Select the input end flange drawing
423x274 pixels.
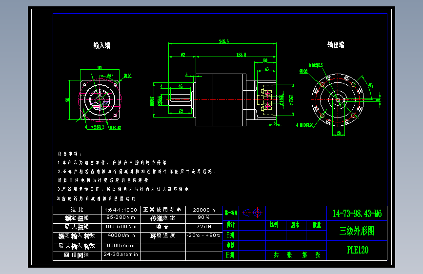[x=100, y=100]
